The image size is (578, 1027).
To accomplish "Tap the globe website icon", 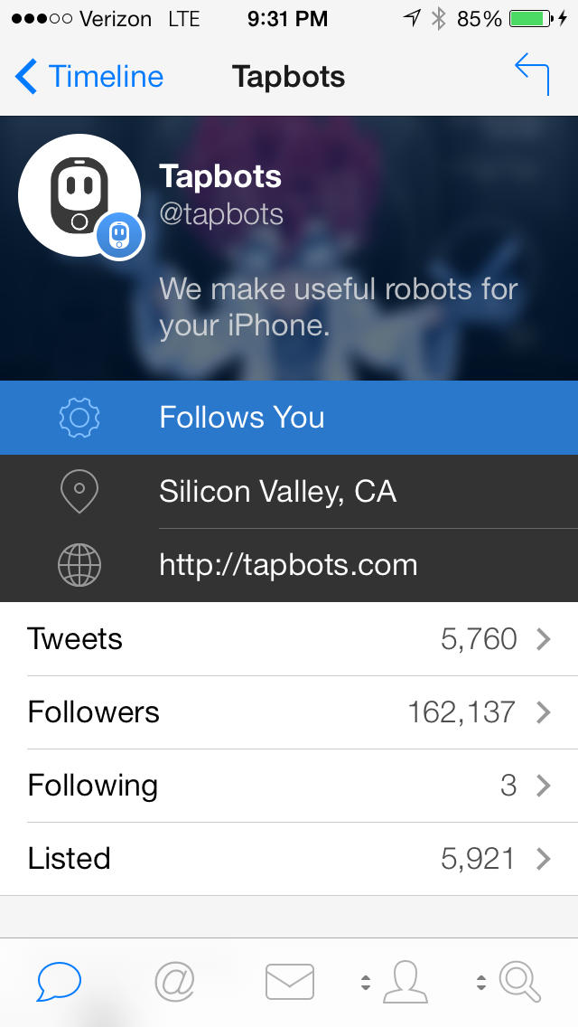I will click(x=79, y=566).
